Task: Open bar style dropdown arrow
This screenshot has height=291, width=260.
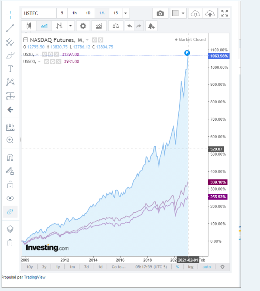Action: tap(71, 26)
